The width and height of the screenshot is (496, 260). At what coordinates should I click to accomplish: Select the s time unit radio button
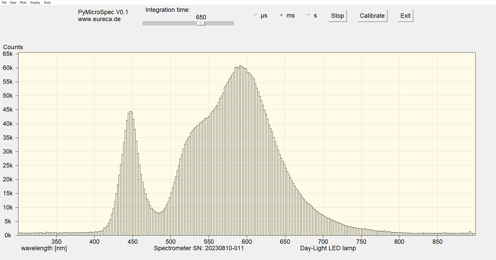(309, 15)
